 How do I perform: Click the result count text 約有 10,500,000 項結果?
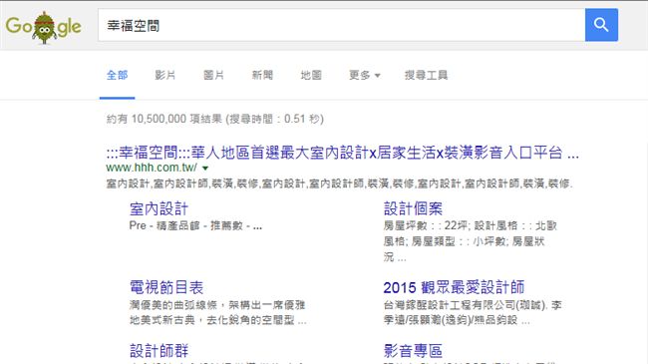(164, 119)
